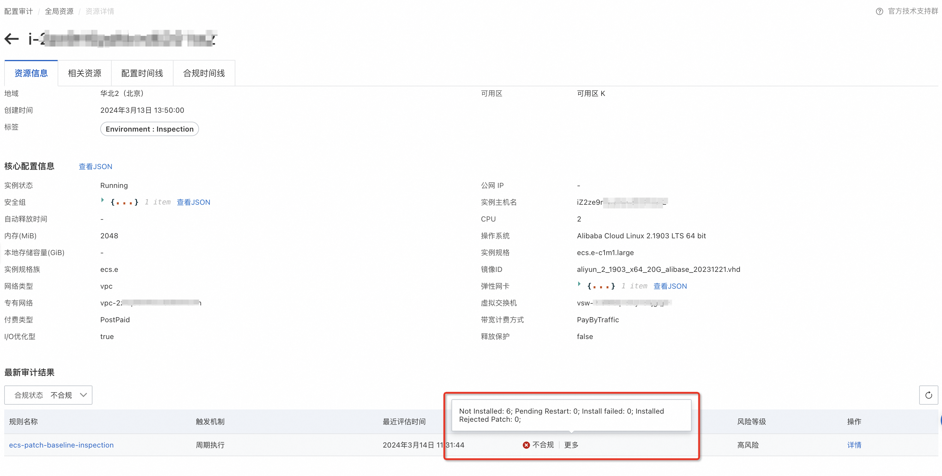
Task: Click 更多 beside the 不合规 status
Action: (x=571, y=445)
